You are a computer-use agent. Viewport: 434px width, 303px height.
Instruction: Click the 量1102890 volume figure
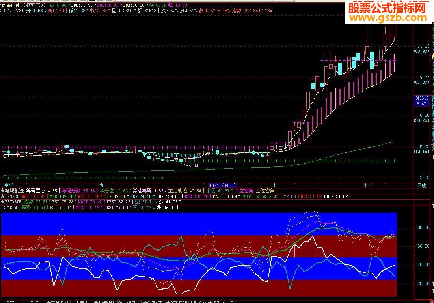pyautogui.click(x=122, y=11)
